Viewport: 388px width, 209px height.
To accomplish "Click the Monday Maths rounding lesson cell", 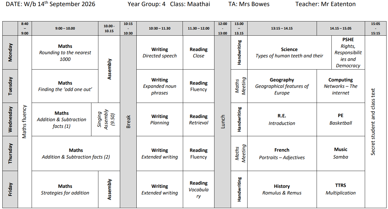I will tap(65, 52).
